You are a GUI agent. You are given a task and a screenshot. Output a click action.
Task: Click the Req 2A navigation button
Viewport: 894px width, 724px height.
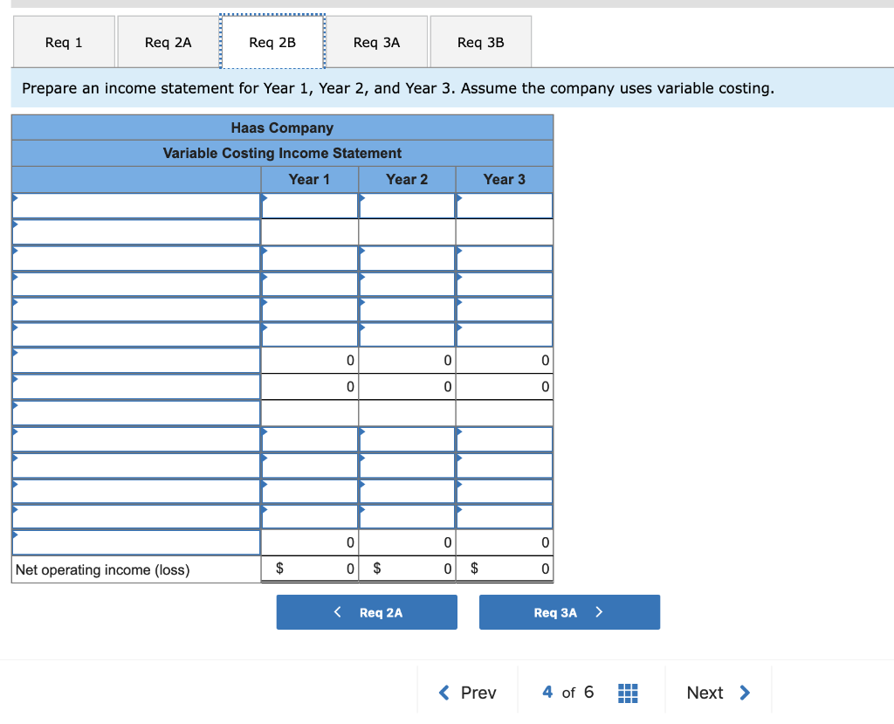point(367,612)
